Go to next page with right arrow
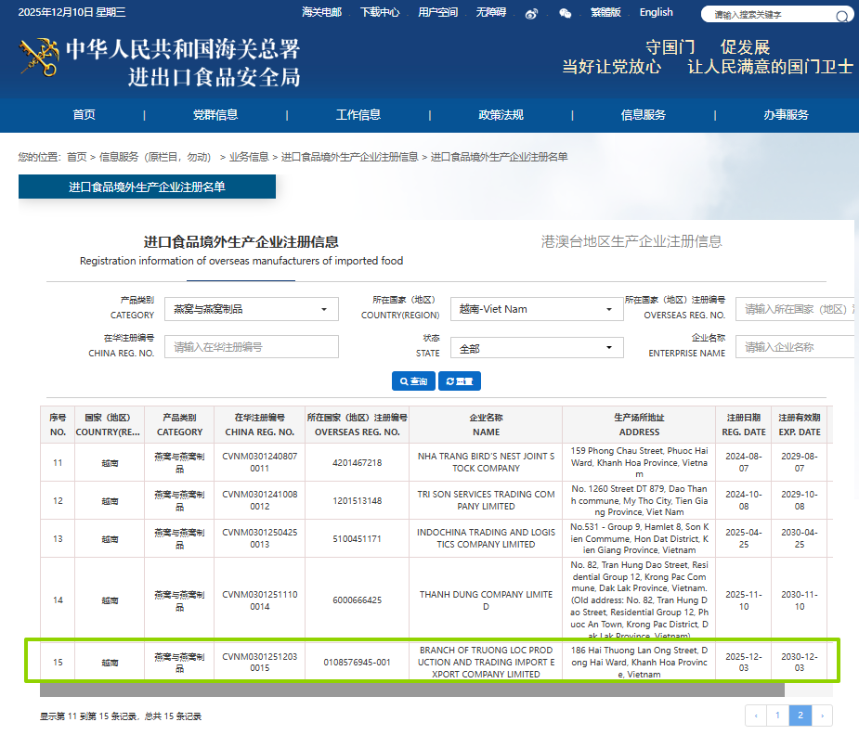 click(821, 716)
